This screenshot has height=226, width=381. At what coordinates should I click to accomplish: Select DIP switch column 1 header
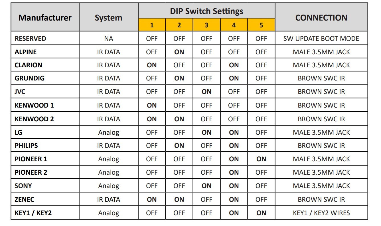tap(152, 25)
